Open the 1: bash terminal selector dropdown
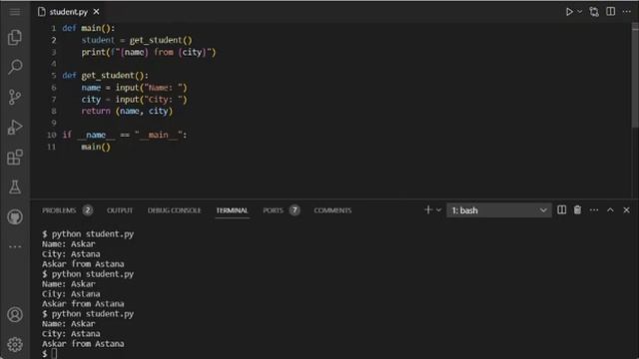This screenshot has width=639, height=359. point(499,210)
